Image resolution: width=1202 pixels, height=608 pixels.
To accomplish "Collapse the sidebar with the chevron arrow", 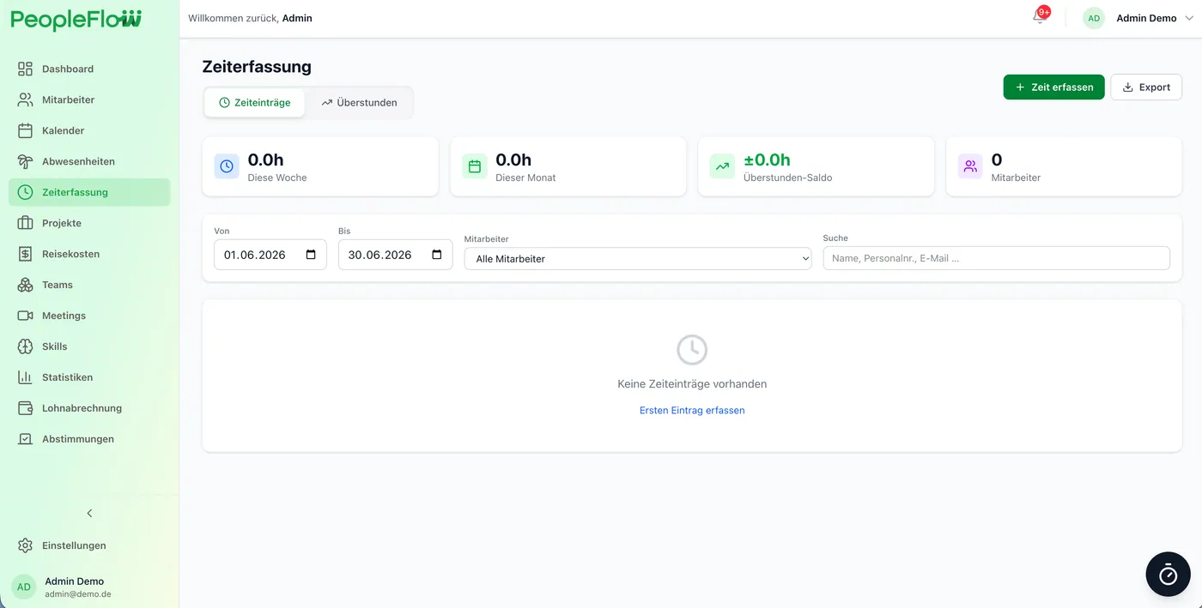I will click(x=89, y=513).
